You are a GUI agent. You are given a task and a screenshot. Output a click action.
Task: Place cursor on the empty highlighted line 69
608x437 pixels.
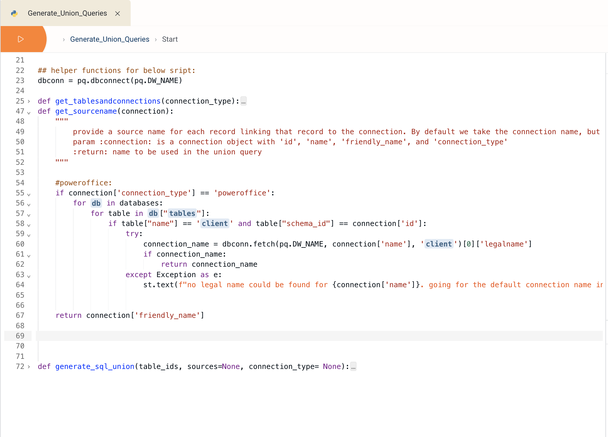pos(319,336)
